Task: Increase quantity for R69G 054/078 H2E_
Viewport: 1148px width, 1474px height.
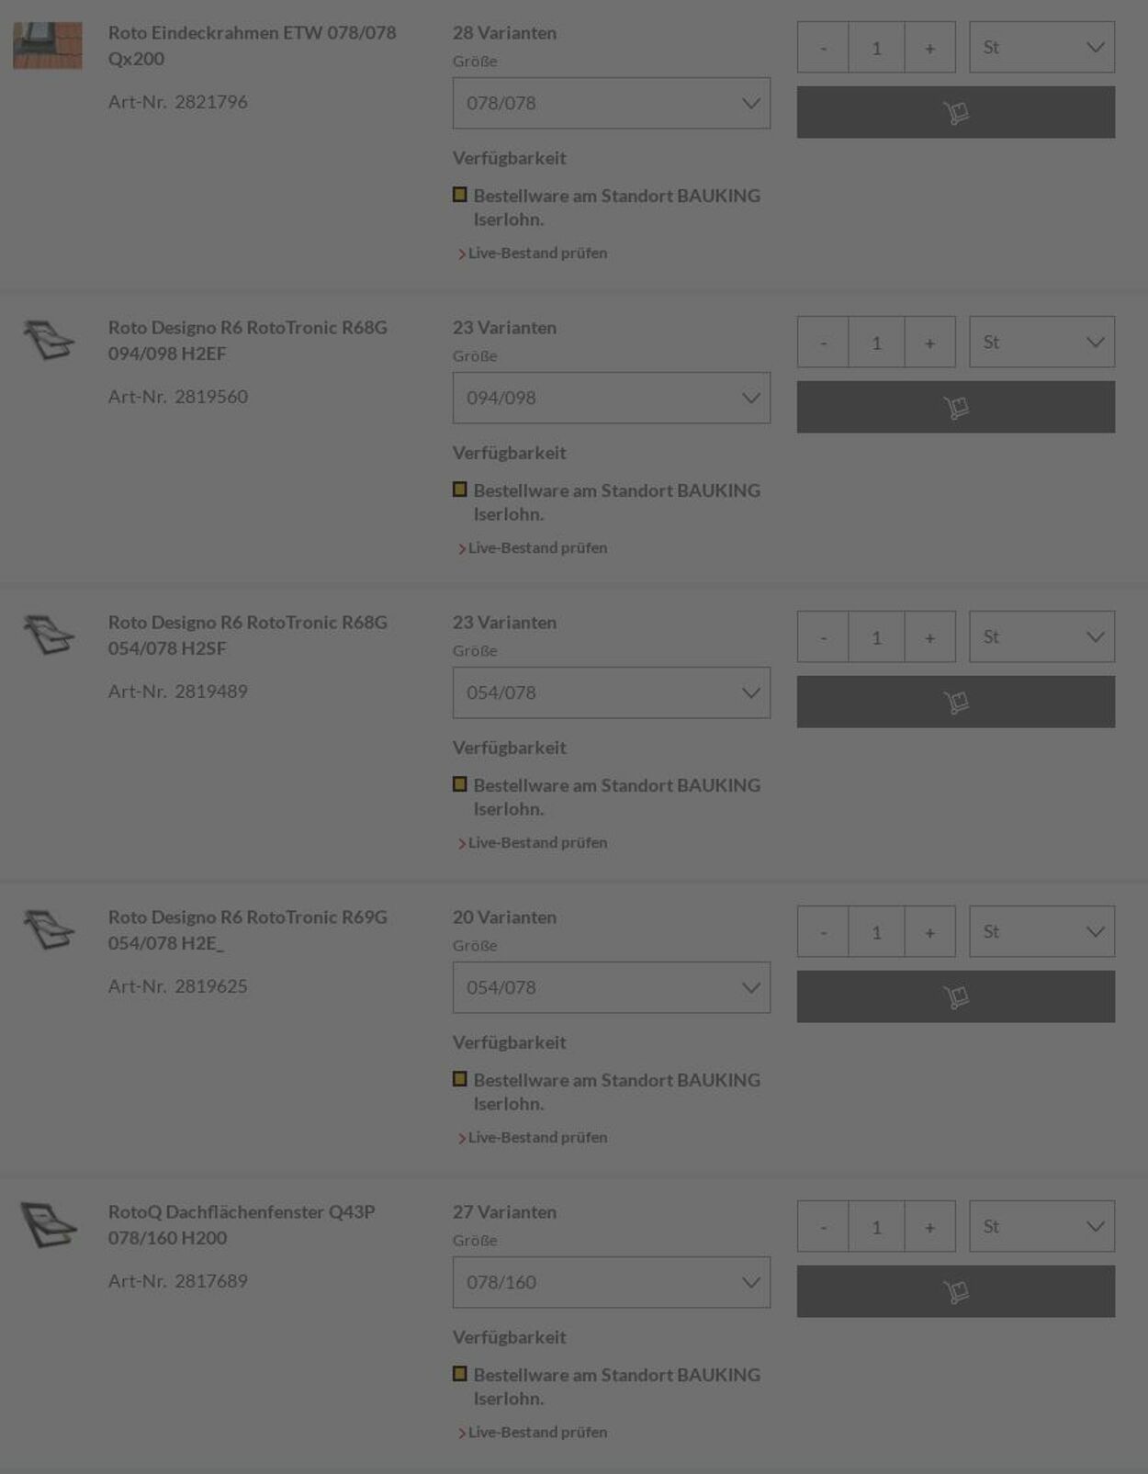Action: (x=929, y=931)
